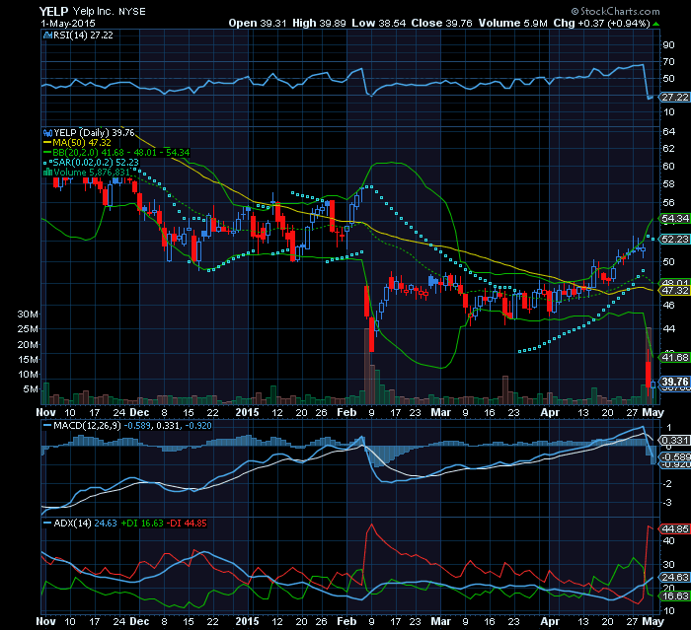
Task: Click the yellow MA(50) line marker
Action: pyautogui.click(x=47, y=143)
